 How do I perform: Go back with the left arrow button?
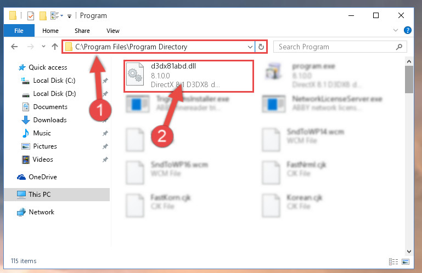pos(14,47)
